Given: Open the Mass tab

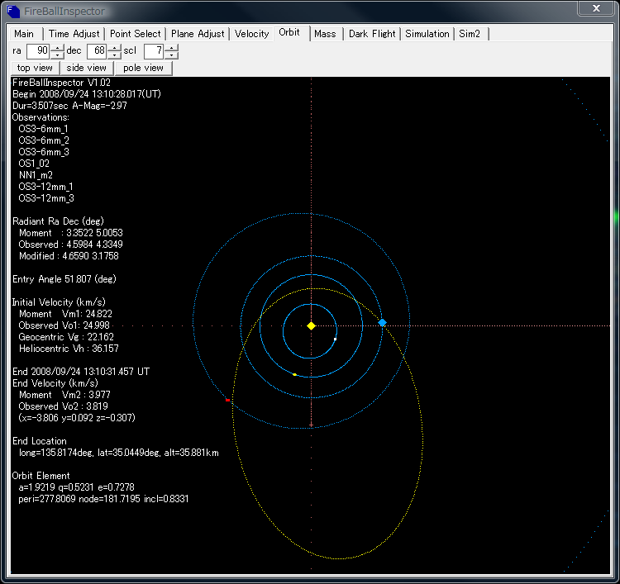Looking at the screenshot, I should (325, 34).
